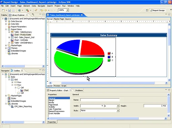Click the Print icon in the toolbar
172x128 pixels.
[x=13, y=10]
